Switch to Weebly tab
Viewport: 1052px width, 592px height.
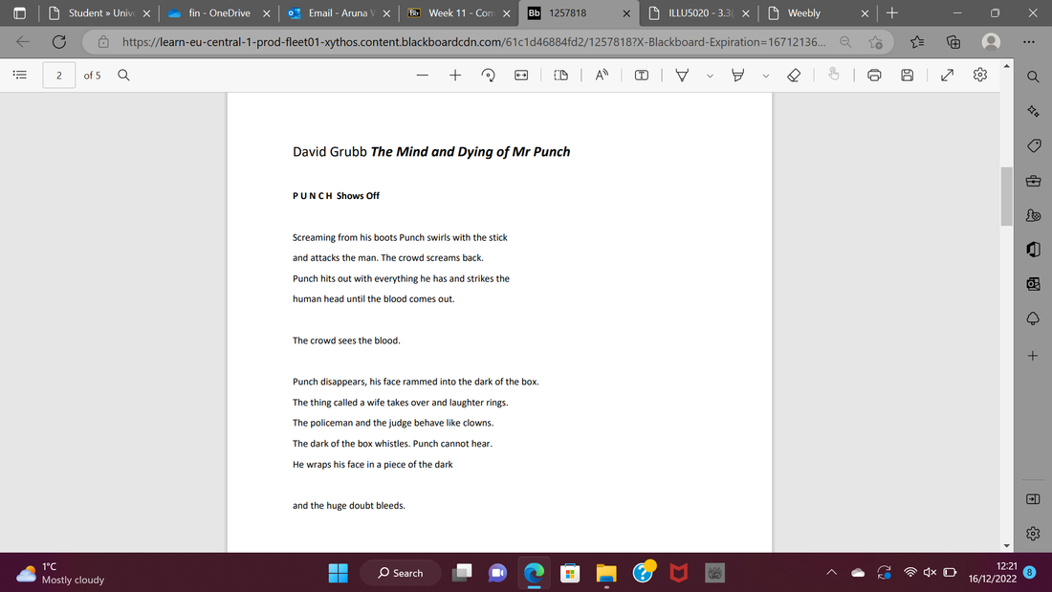[x=817, y=12]
